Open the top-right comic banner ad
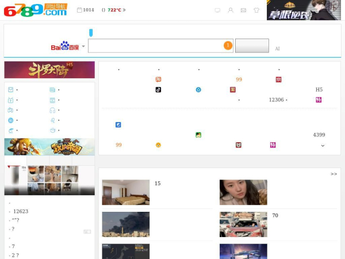345x259 pixels. coord(304,10)
